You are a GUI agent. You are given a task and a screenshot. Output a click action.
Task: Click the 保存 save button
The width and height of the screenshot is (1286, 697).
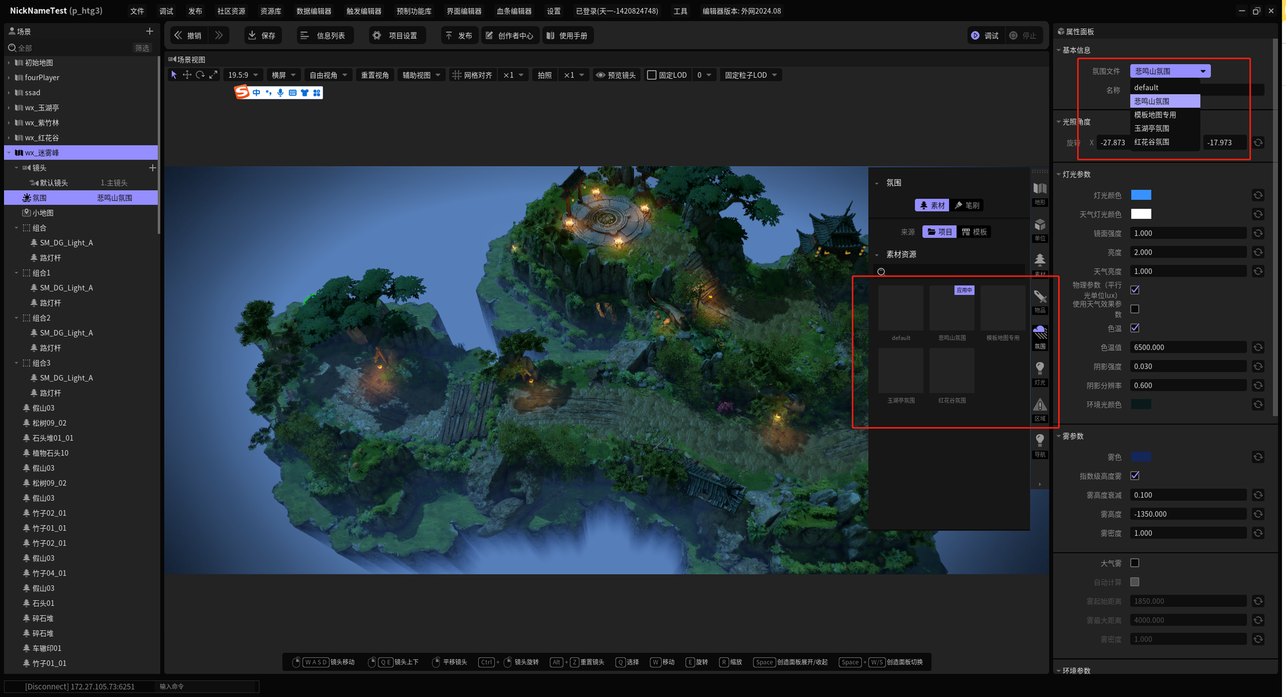262,35
